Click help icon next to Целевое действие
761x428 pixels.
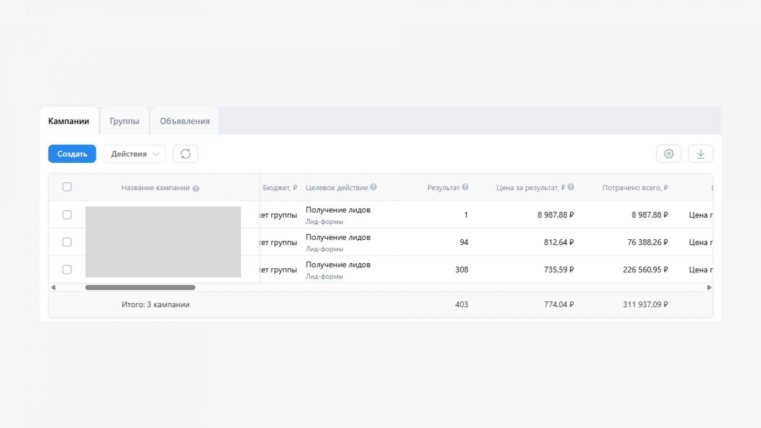point(373,187)
